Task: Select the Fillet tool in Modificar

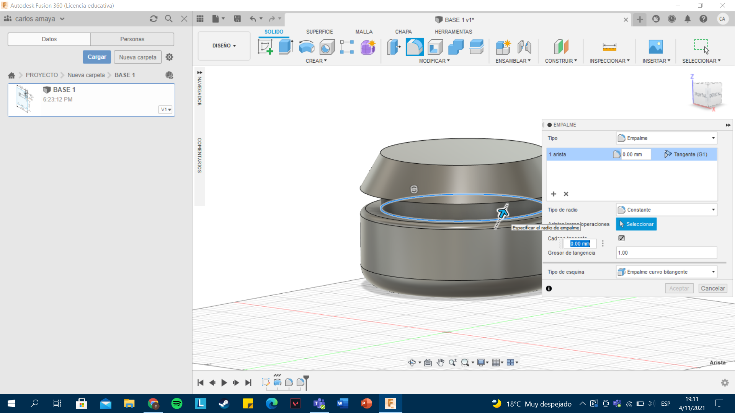Action: tap(415, 47)
